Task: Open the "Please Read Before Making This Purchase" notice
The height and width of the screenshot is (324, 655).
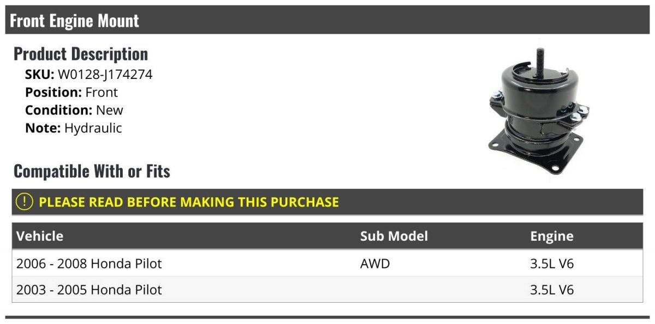Action: coord(189,202)
